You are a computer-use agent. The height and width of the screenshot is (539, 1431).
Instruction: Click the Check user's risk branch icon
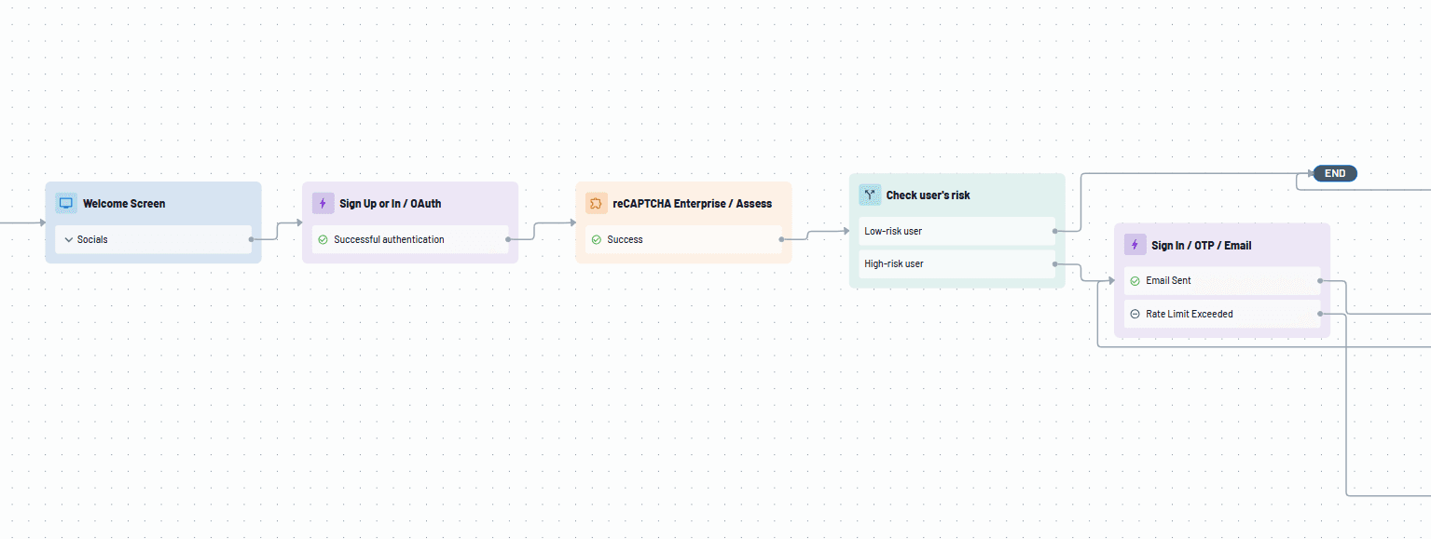point(870,195)
